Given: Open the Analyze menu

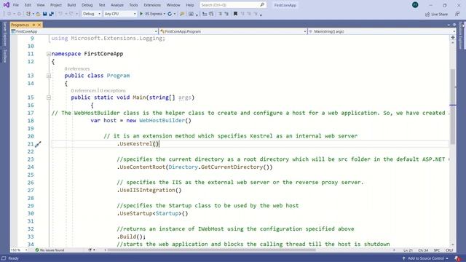Looking at the screenshot, I should point(117,5).
